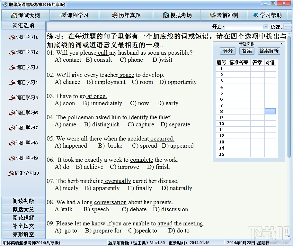Screen dimensions: 293x246
Task: Click option "C) phone" in question 01
Action: 131,60
